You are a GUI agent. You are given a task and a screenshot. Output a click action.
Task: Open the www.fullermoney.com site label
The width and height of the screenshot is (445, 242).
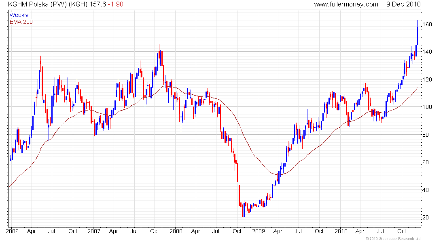point(346,4)
